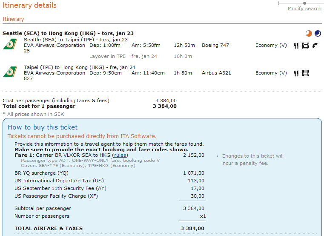Image resolution: width=324 pixels, height=236 pixels.
Task: Click the TOTAL AIRFARE & TAXES label
Action: point(49,228)
